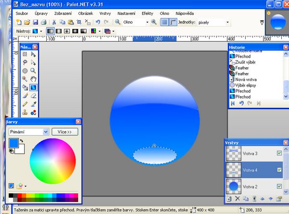This screenshot has width=289, height=214.
Task: Pick the Eraser tool in toolbox
Action: [x=33, y=96]
